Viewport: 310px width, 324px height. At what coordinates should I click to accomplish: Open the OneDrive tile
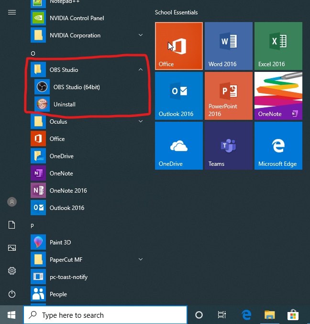coord(179,146)
